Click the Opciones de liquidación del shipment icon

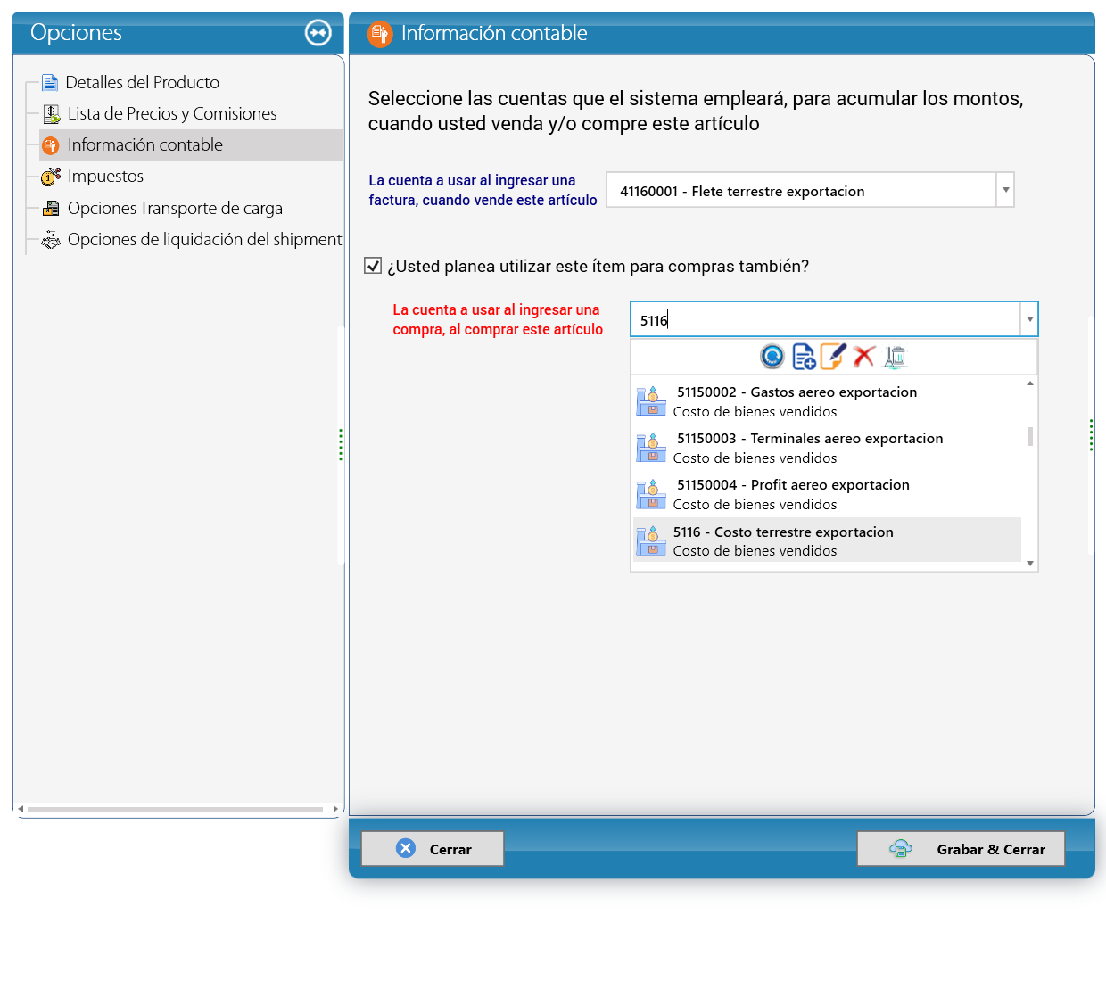[51, 240]
